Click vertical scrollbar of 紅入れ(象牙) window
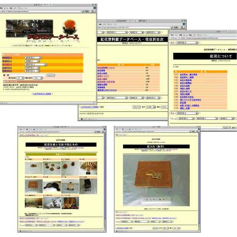Viewport: 237px width, 237px height. [199, 181]
